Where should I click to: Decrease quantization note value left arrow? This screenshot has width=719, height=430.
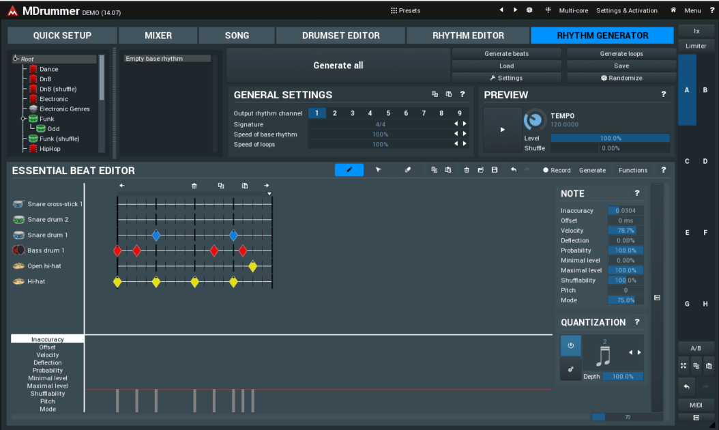tap(630, 352)
